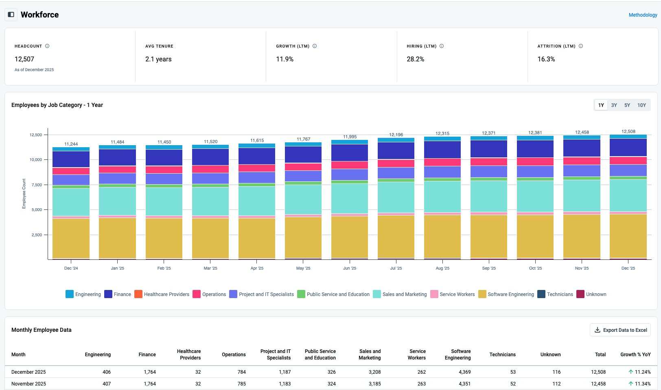Select the December 2025 table row
The height and width of the screenshot is (390, 661).
coord(28,372)
